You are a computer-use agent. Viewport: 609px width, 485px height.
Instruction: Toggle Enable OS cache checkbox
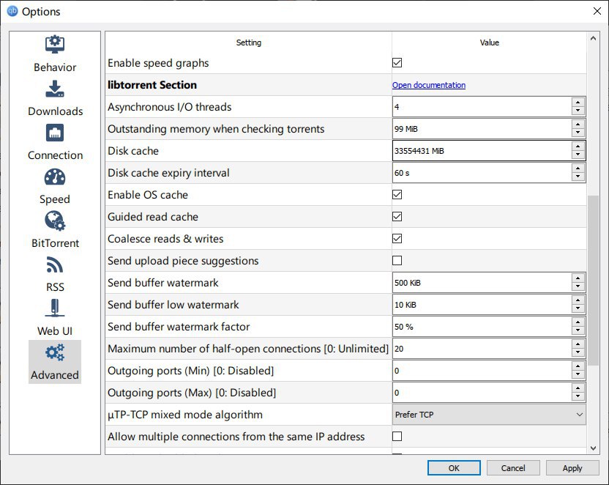pyautogui.click(x=397, y=194)
